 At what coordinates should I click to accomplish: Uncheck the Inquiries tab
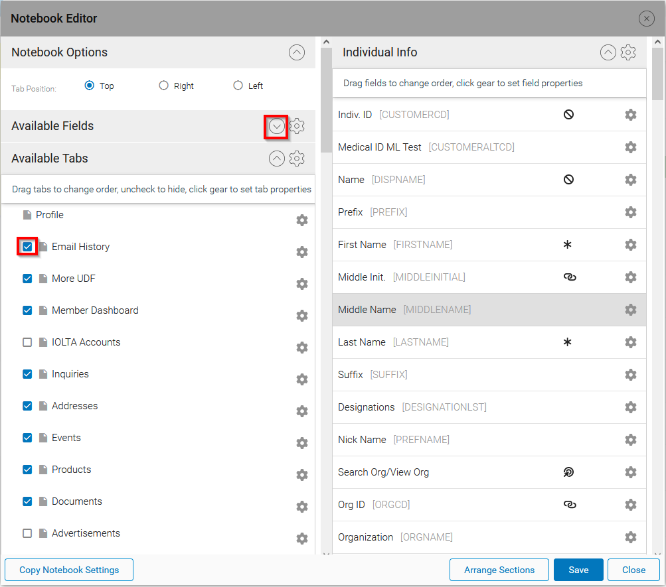click(x=27, y=374)
